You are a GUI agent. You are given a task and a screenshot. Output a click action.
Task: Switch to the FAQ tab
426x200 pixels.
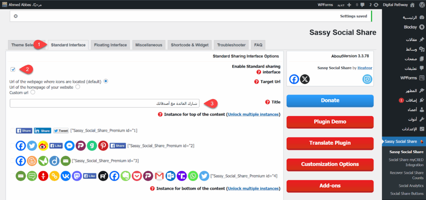click(x=258, y=45)
